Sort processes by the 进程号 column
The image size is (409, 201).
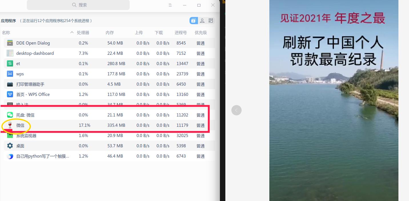tap(181, 32)
